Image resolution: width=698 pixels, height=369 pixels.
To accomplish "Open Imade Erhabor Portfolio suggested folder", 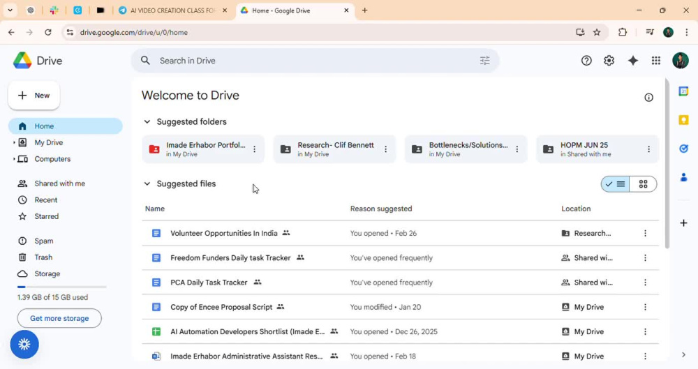I will [202, 149].
